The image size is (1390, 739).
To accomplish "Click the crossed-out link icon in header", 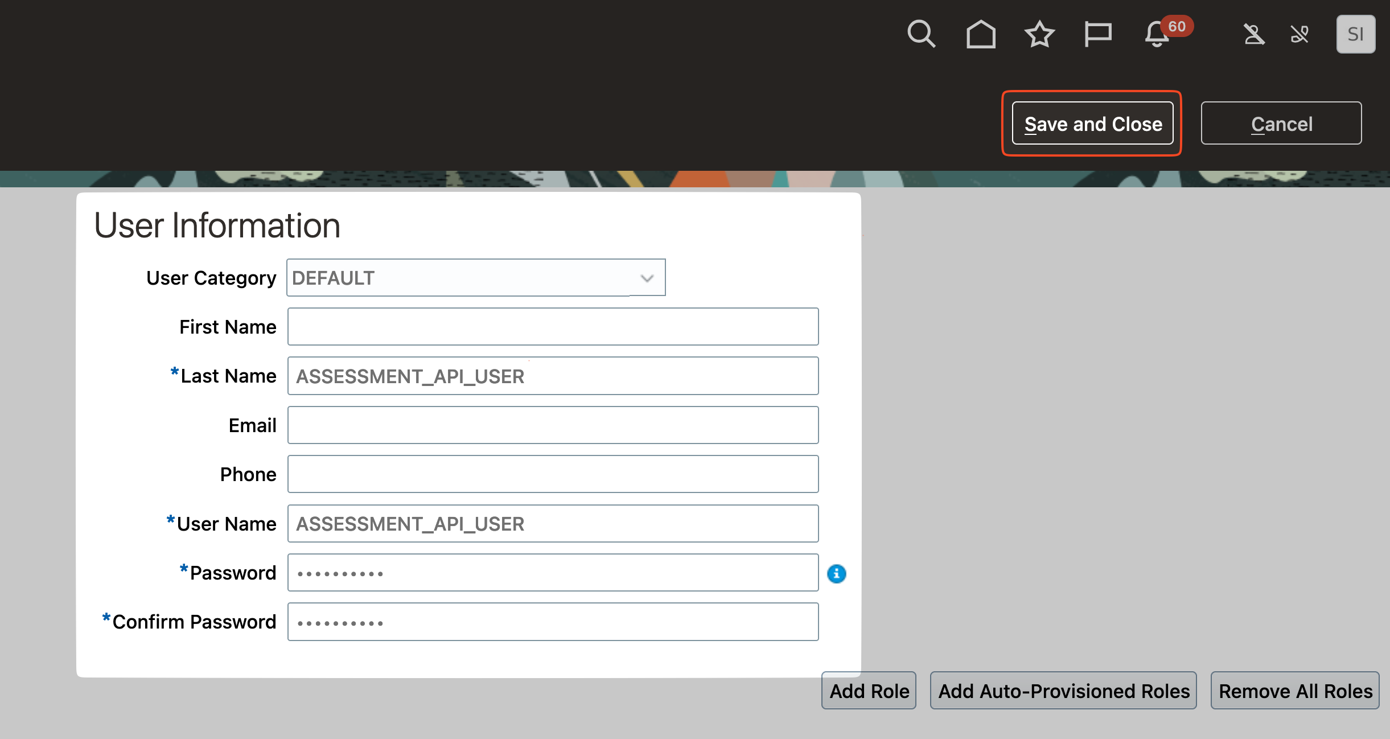I will (x=1300, y=34).
